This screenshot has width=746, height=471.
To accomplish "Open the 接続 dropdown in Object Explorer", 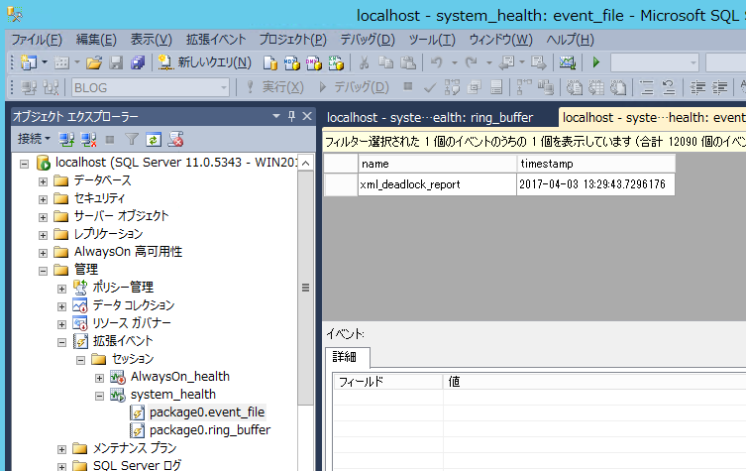I will pos(34,139).
